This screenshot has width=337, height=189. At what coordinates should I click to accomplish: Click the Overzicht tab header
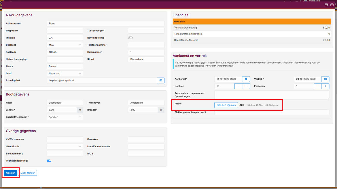click(180, 22)
